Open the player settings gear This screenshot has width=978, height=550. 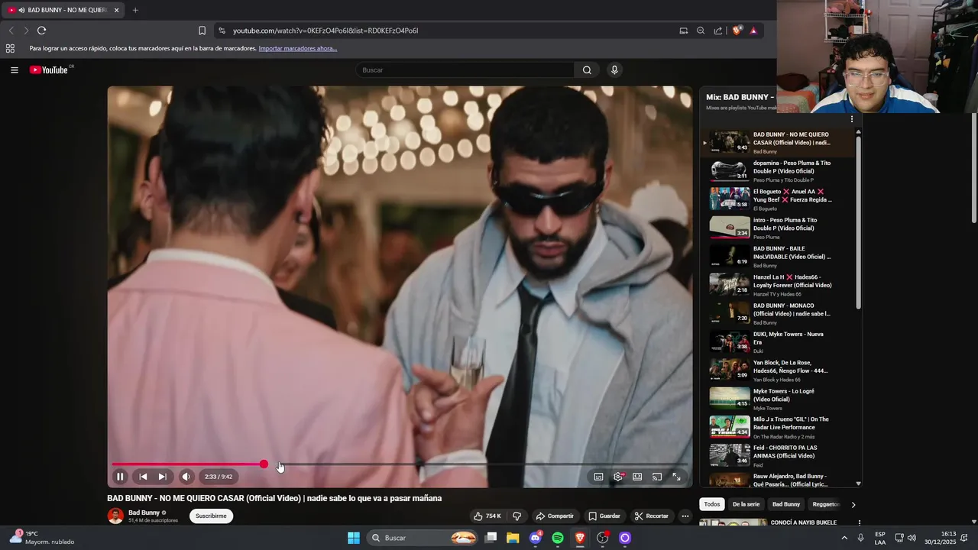tap(618, 477)
